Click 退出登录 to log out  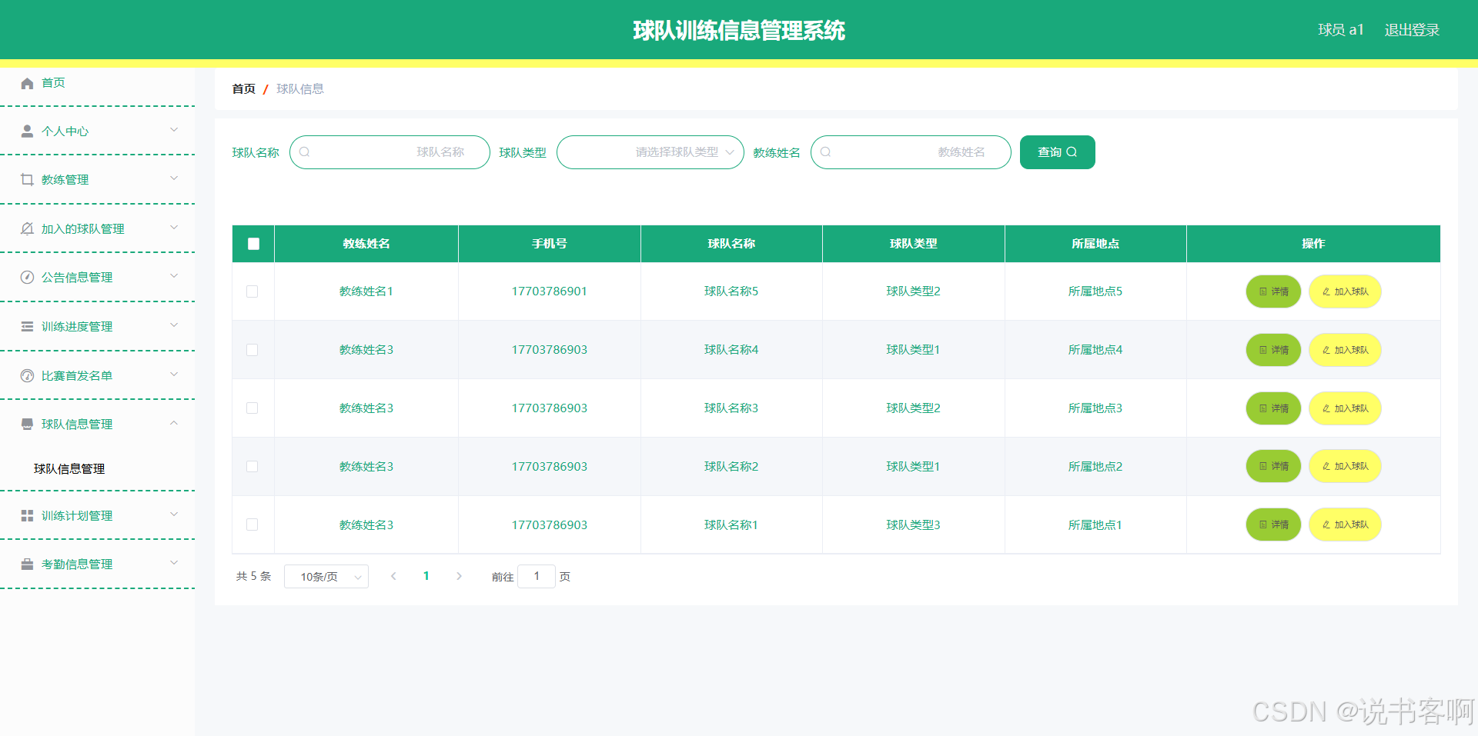pyautogui.click(x=1412, y=30)
